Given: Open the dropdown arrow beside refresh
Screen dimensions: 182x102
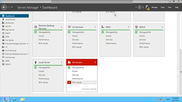Looking at the screenshot, I should click(136, 7).
